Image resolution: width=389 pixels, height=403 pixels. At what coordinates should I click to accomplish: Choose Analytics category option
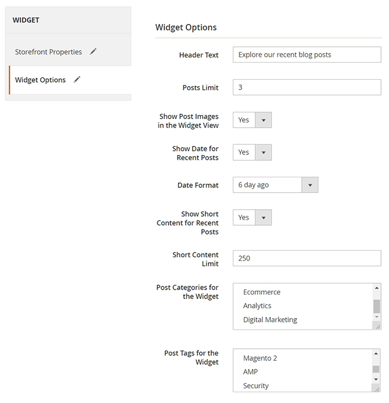[x=257, y=306]
